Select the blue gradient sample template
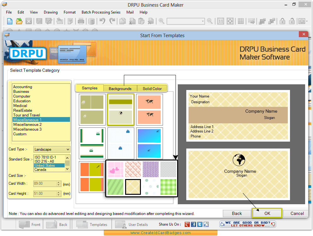Image resolution: width=313 pixels, height=236 pixels. 149,143
